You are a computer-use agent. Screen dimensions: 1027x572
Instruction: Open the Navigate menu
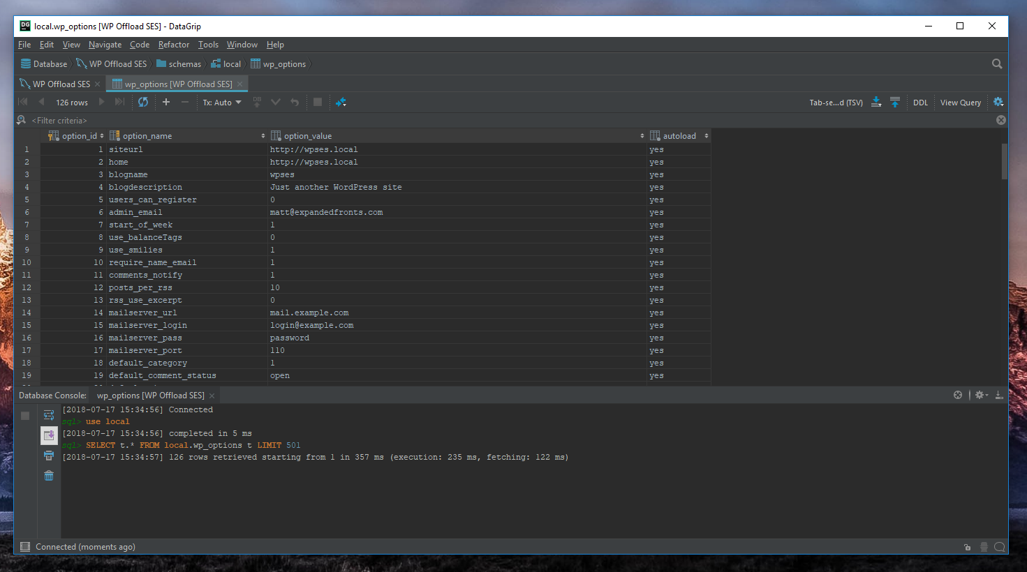[105, 45]
